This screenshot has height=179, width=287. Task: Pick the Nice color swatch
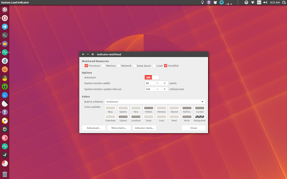coord(136,108)
